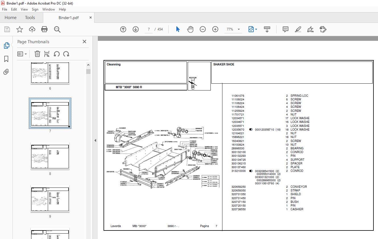The height and width of the screenshot is (239, 378).
Task: Select the page 8 thumbnail
Action: (x=50, y=156)
